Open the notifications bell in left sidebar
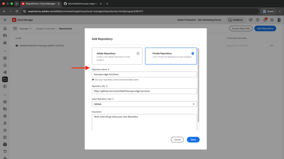284x159 pixels. pyautogui.click(x=5, y=65)
